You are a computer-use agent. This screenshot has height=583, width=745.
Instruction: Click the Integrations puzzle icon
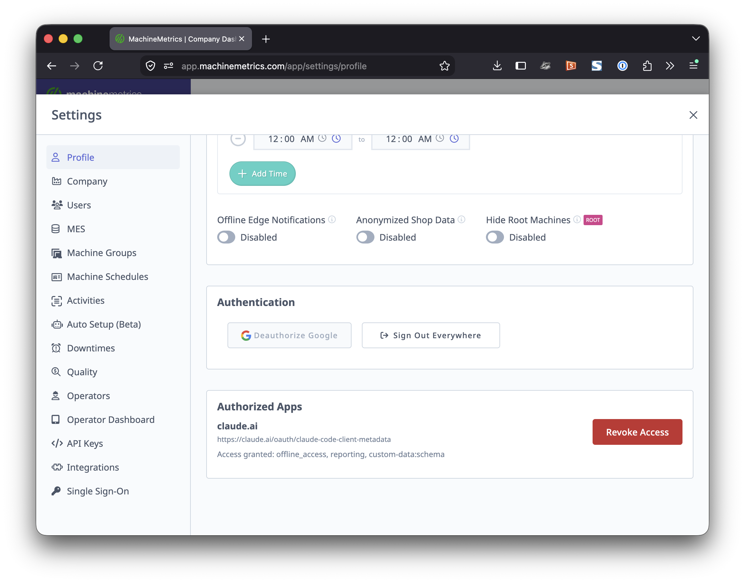point(57,467)
